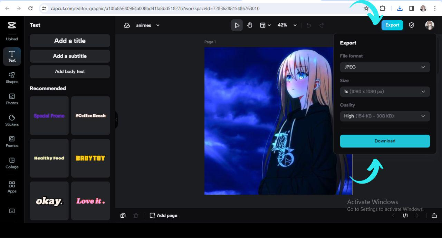Click the Download button

(385, 141)
